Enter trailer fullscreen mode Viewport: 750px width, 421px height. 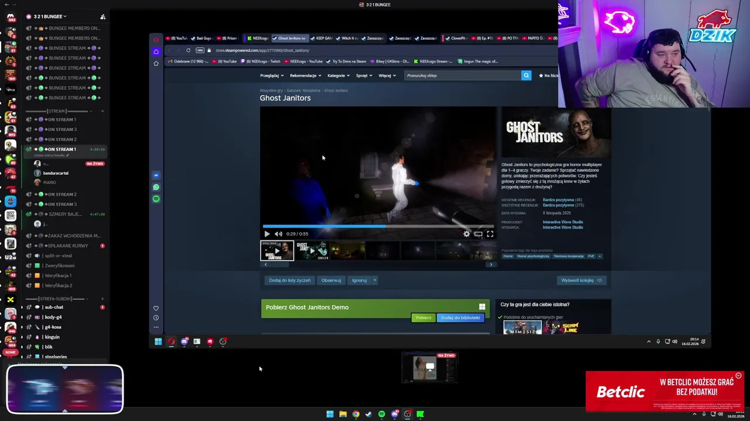tap(490, 234)
